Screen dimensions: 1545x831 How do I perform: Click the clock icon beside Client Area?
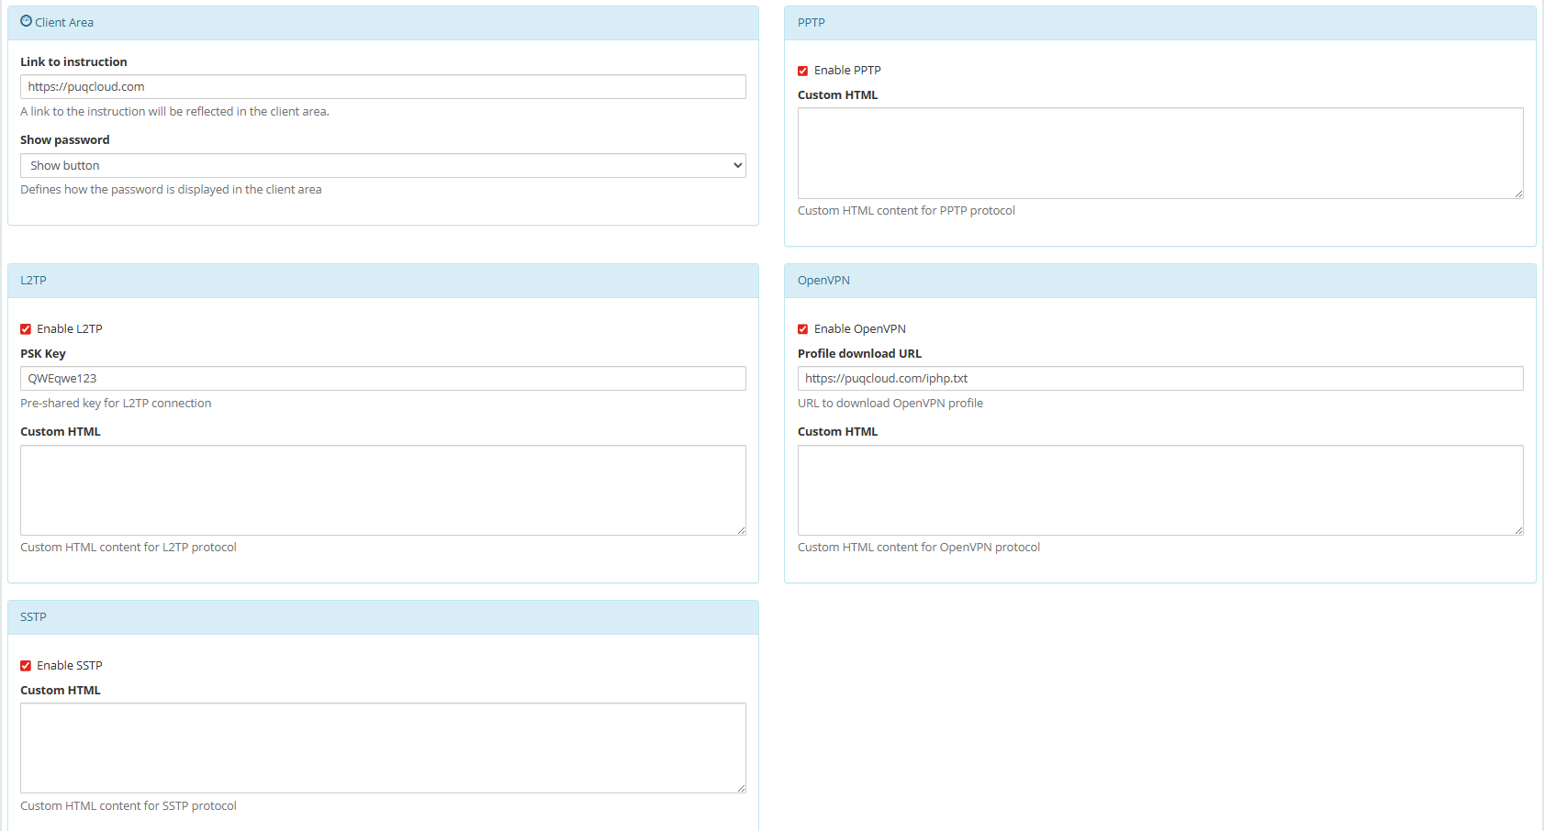click(25, 21)
